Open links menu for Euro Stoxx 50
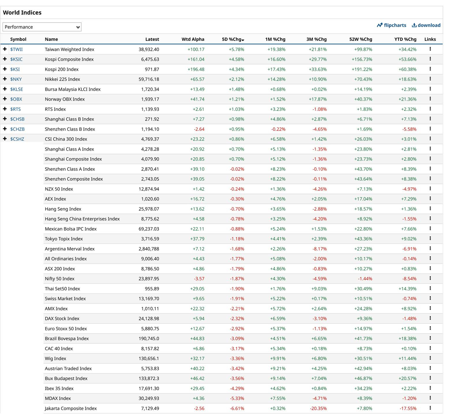This screenshot has height=416, width=453. (430, 328)
